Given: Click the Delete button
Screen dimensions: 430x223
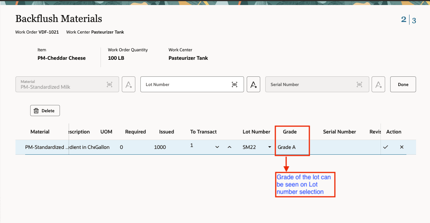Looking at the screenshot, I should pos(45,110).
